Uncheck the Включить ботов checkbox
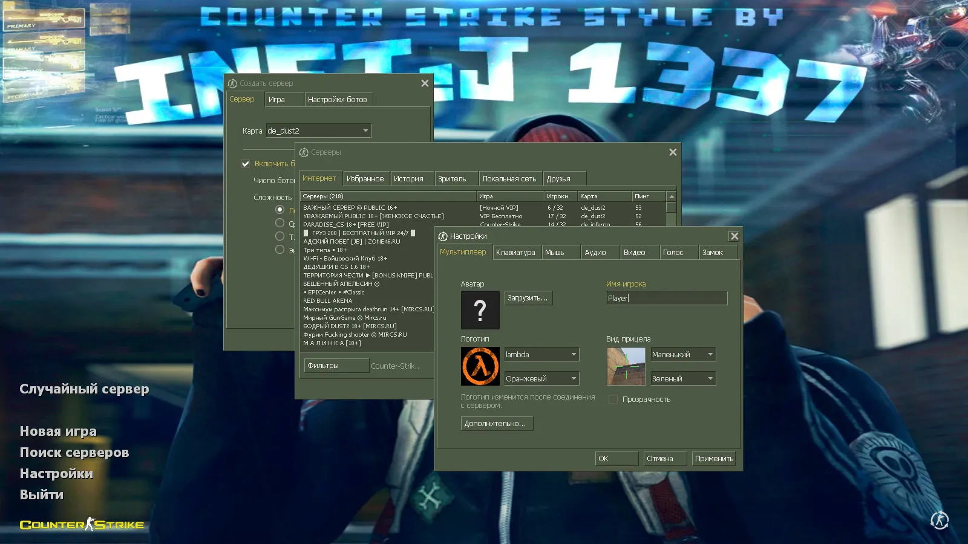 pos(246,163)
